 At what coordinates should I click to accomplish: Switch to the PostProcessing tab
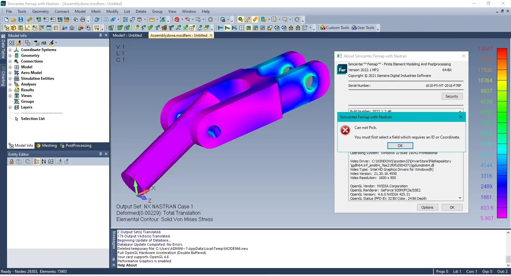[x=76, y=145]
